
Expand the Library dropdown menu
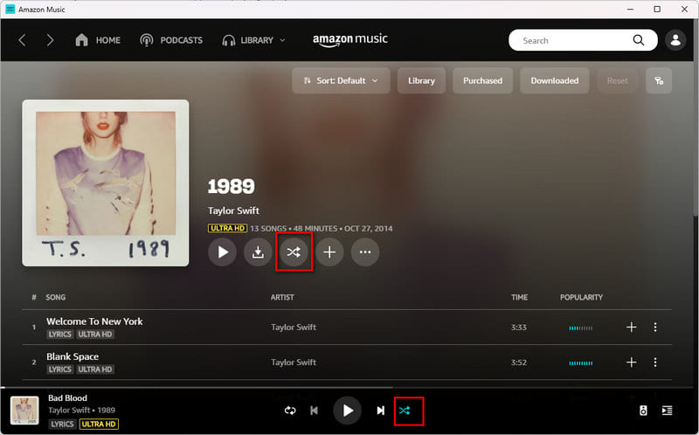pyautogui.click(x=253, y=40)
